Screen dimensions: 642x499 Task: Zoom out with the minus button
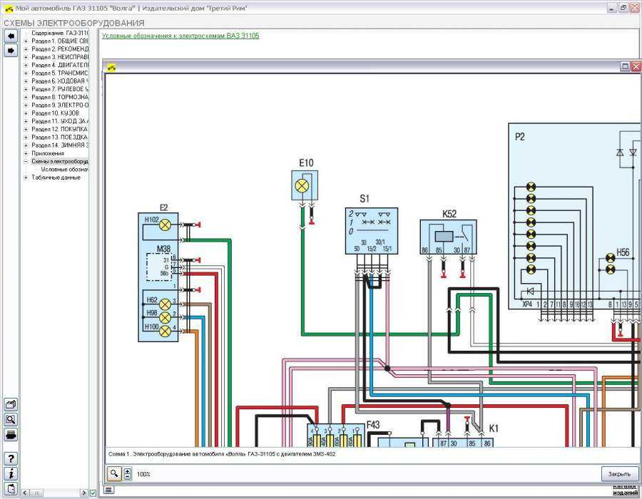click(128, 477)
